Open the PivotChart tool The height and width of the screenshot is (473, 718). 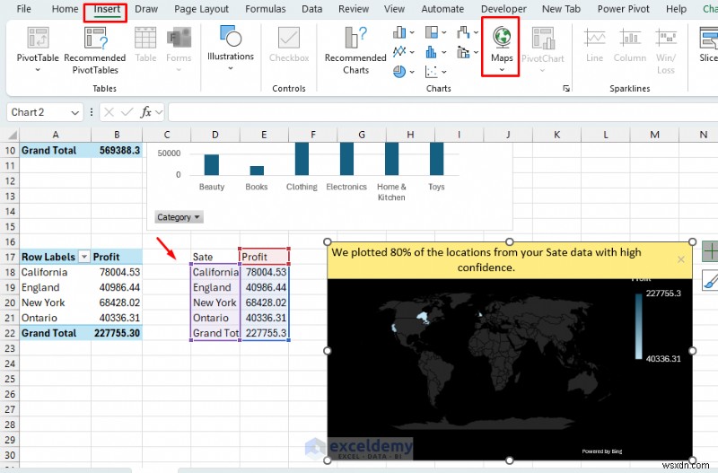click(x=543, y=49)
